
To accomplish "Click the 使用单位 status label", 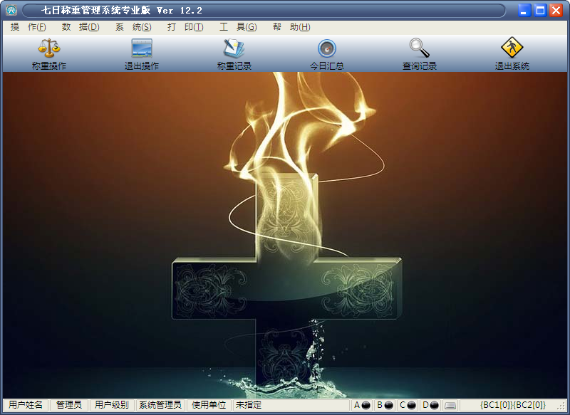I will point(209,405).
